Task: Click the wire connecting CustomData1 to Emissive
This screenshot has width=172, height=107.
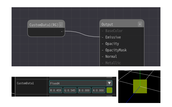Action: point(82,34)
